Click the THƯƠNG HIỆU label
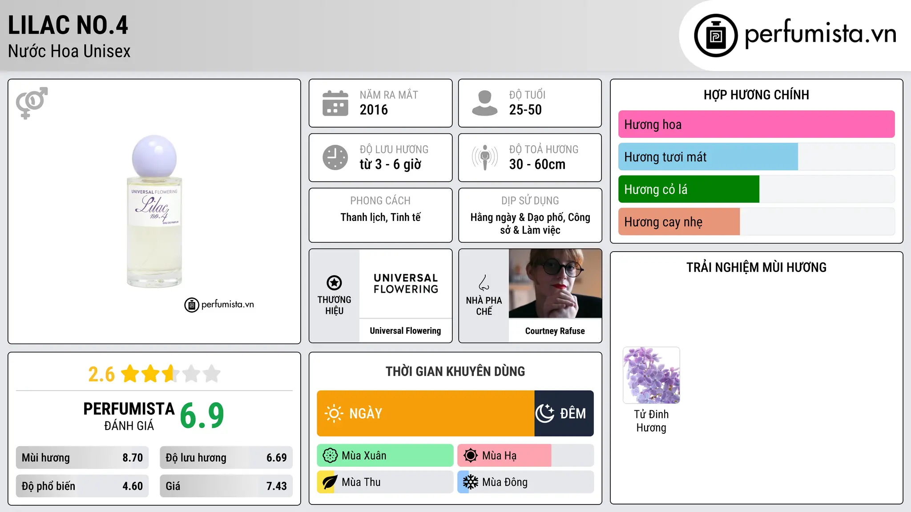This screenshot has height=512, width=911. click(x=334, y=305)
